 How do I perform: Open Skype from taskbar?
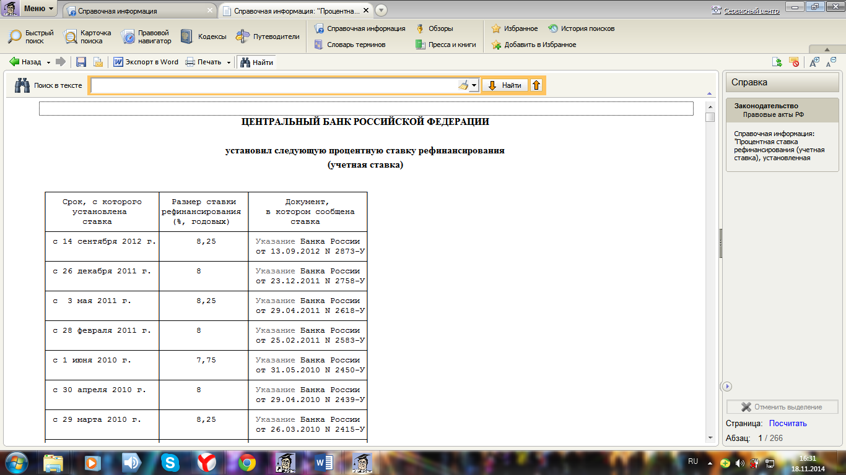(170, 463)
